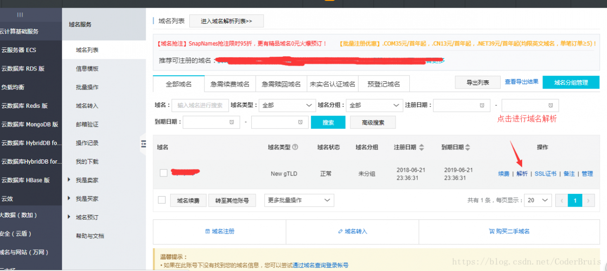This screenshot has width=607, height=271.
Task: Click SSL证书 in the domain row actions
Action: tap(545, 174)
